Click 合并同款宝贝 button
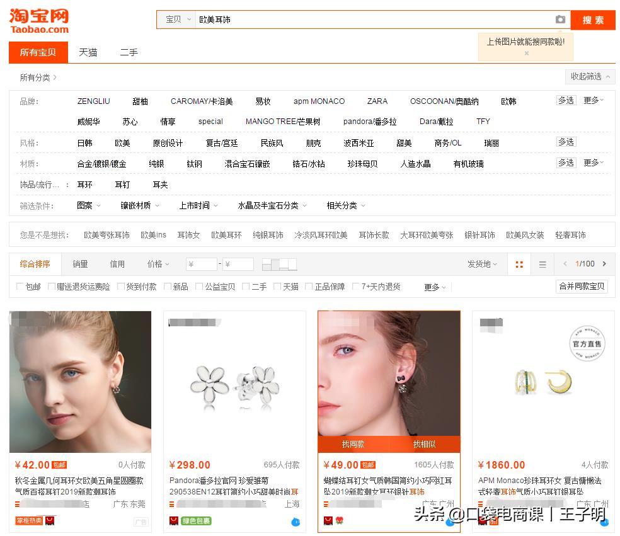This screenshot has height=536, width=620. point(581,286)
